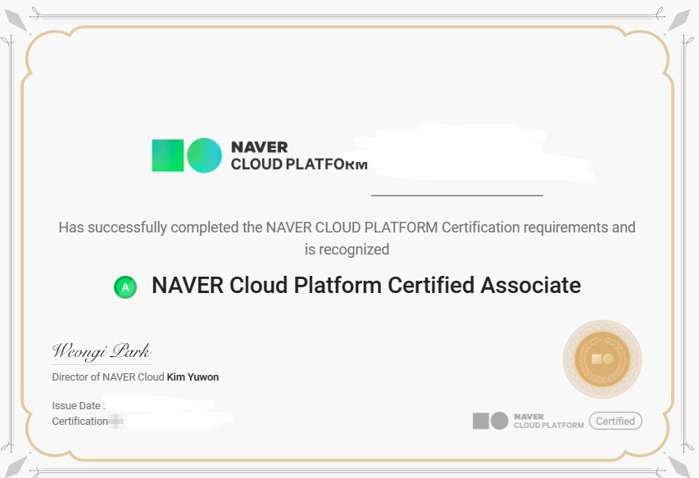699x478 pixels.
Task: Select the 'NAVER Cloud Platform Certified Associate' title
Action: 366,286
